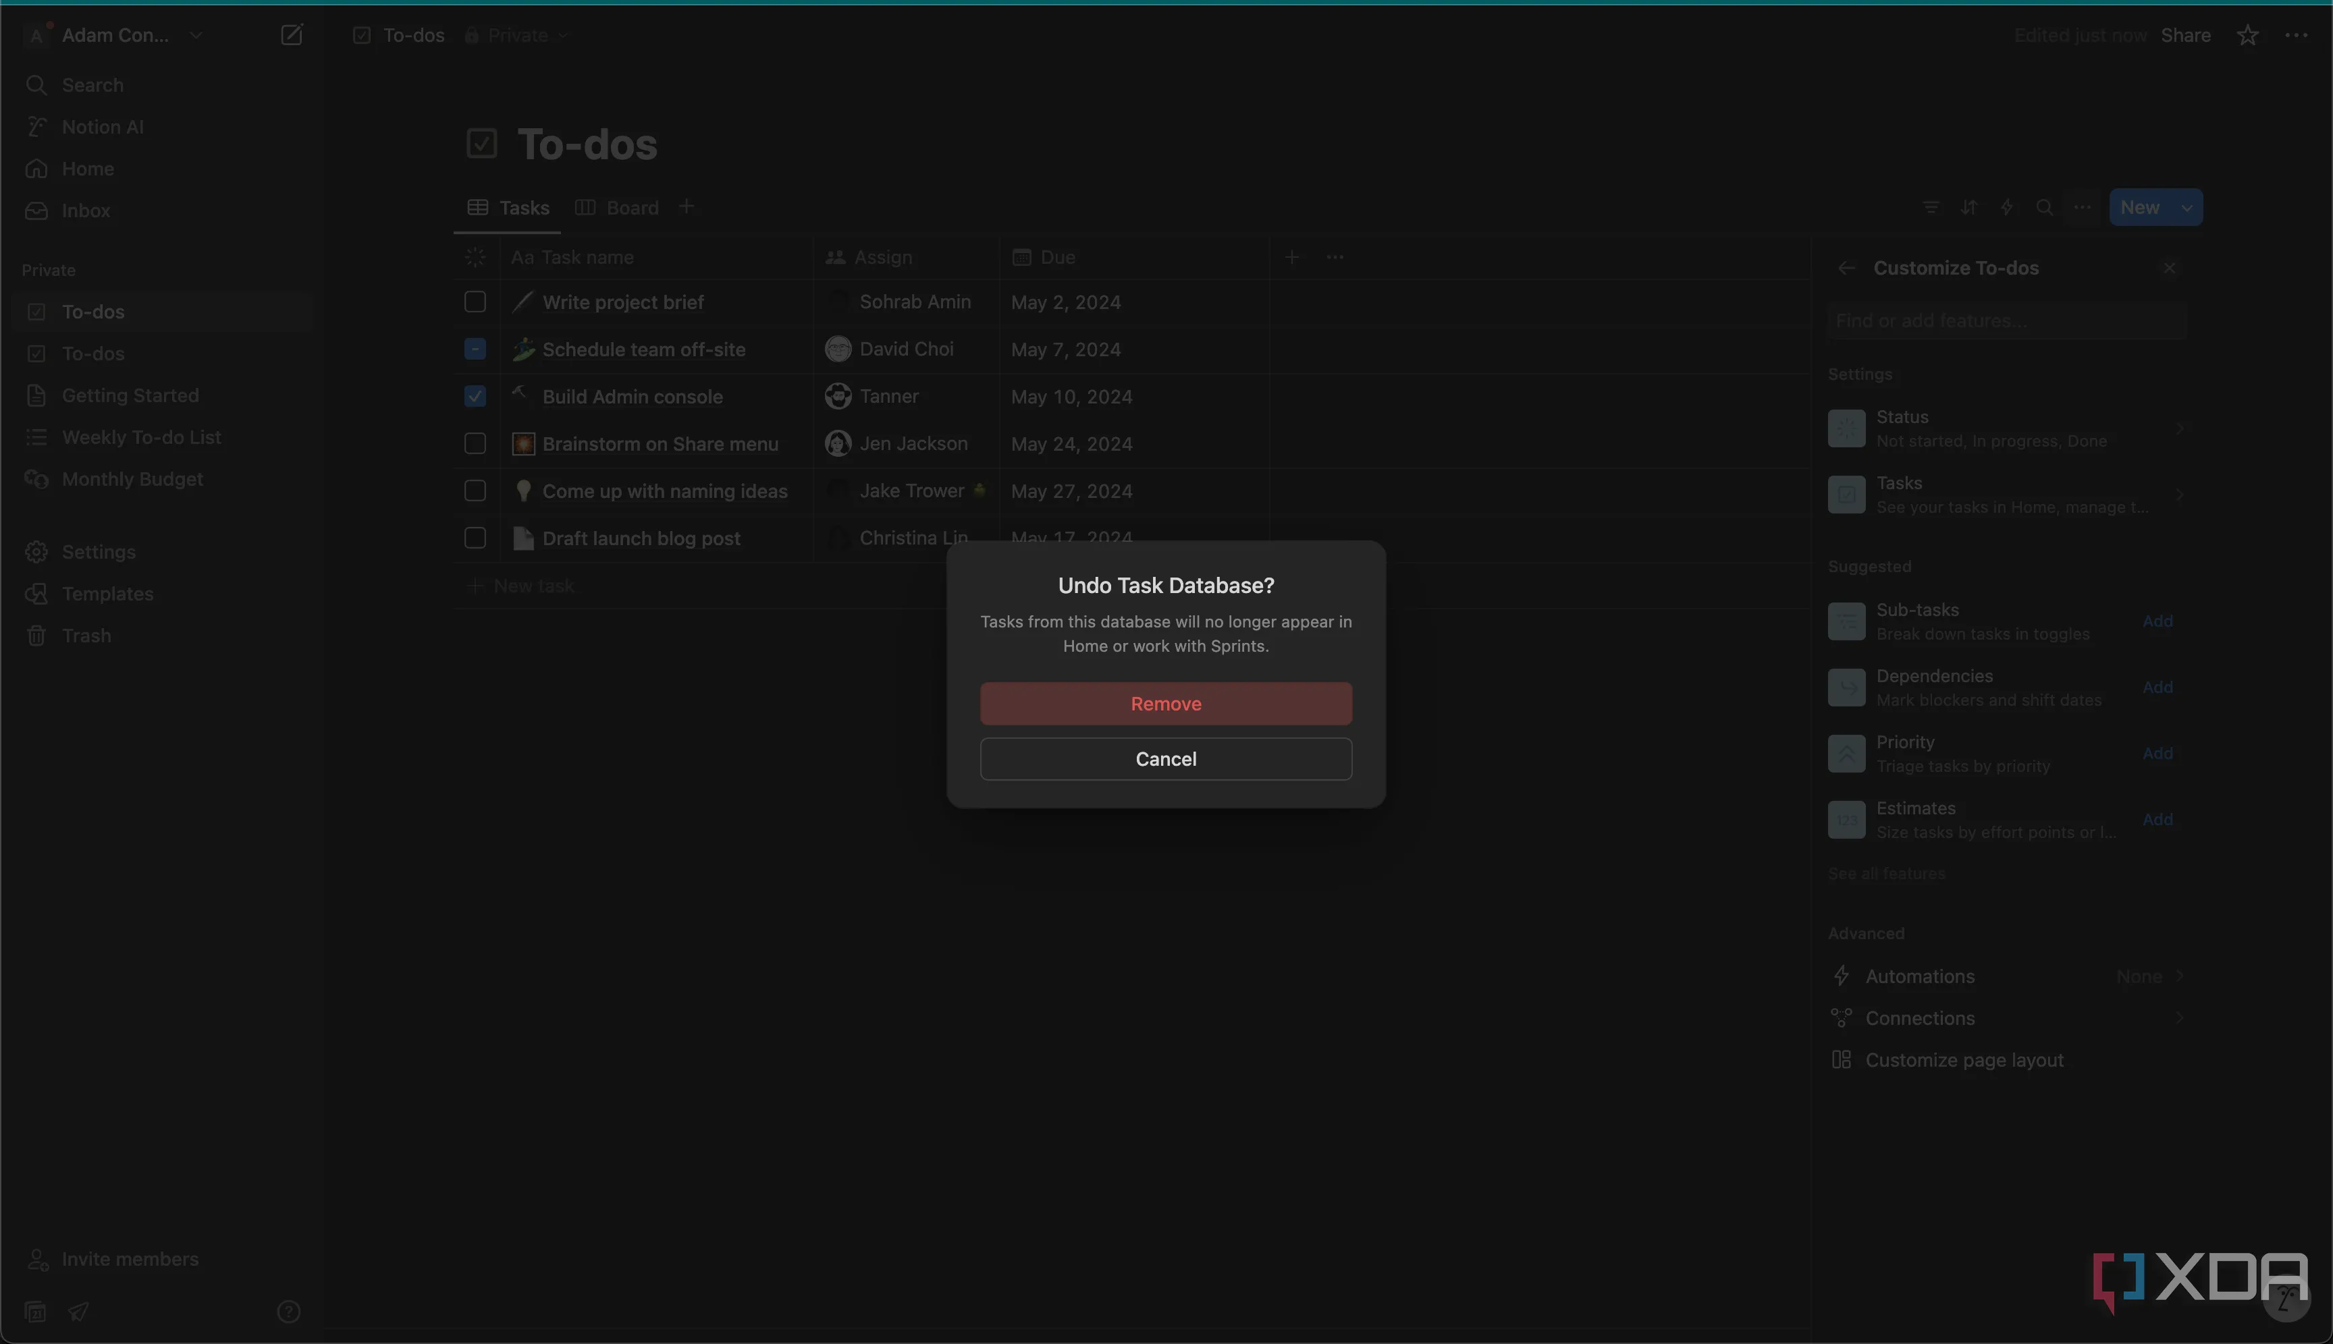Toggle checkbox for Write project brief
This screenshot has width=2333, height=1344.
(x=475, y=302)
